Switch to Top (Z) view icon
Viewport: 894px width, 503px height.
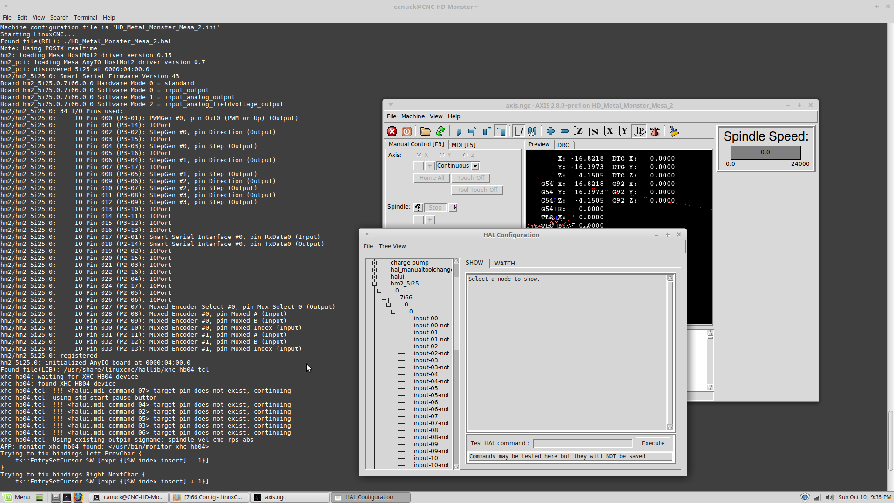pos(579,132)
